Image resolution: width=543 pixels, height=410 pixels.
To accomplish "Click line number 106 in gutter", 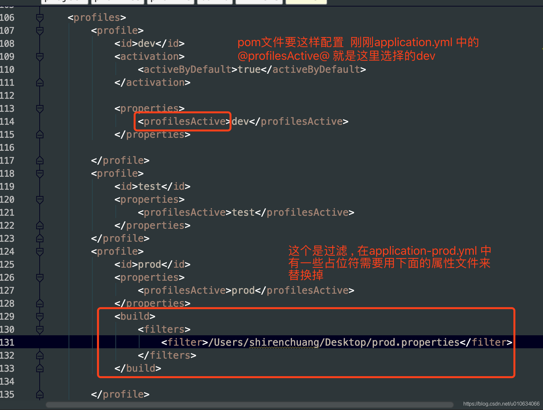I will tap(7, 18).
